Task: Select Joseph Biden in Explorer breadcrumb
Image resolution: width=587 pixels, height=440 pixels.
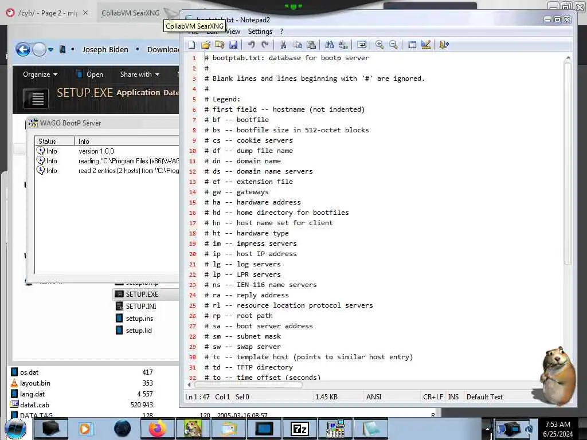Action: [x=105, y=49]
